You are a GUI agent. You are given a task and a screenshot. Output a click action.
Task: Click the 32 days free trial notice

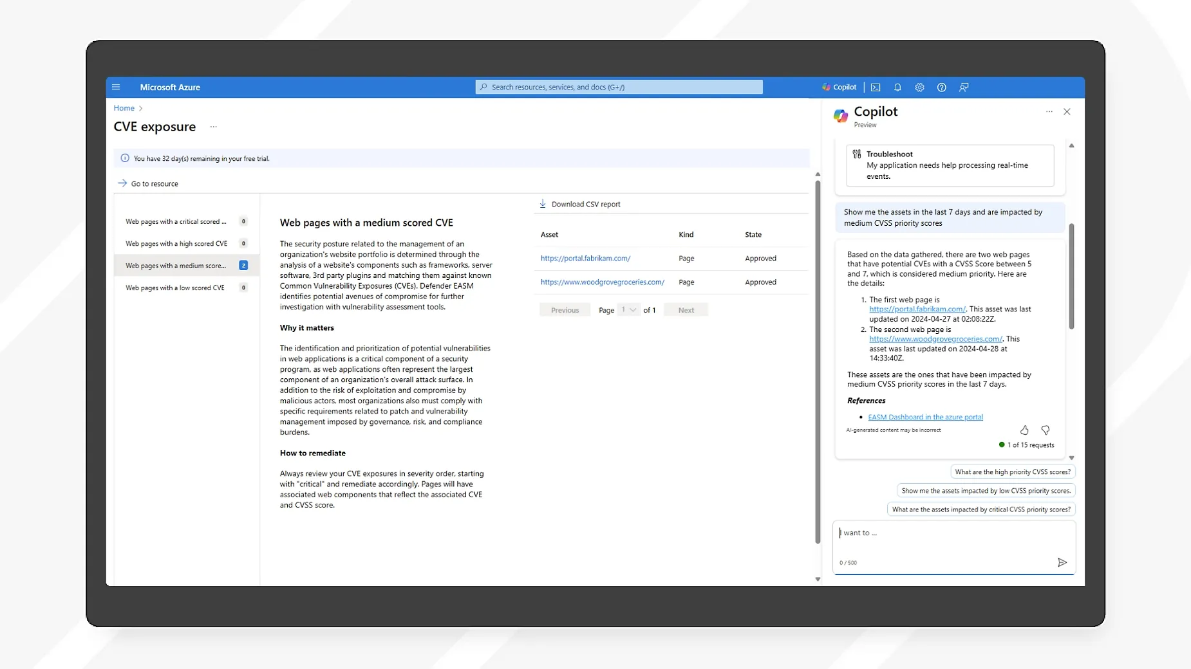point(462,158)
